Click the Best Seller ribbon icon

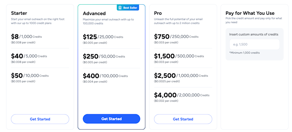point(120,8)
